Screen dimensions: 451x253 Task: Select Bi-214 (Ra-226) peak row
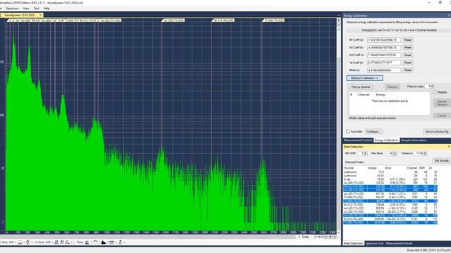pyautogui.click(x=390, y=219)
